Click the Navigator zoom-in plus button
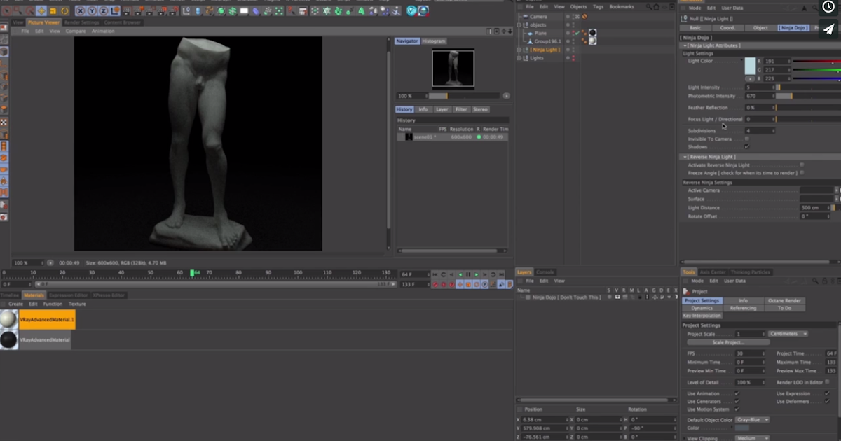The width and height of the screenshot is (841, 441). [506, 96]
